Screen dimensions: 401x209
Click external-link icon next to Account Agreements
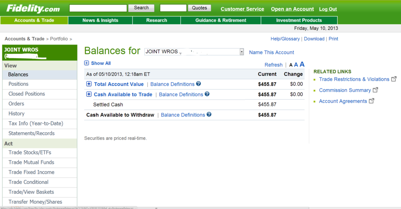tap(371, 101)
